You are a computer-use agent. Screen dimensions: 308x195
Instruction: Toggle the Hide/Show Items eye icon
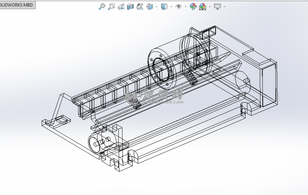click(x=179, y=7)
